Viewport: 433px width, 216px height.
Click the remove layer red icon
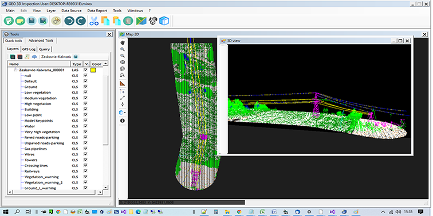click(x=20, y=57)
